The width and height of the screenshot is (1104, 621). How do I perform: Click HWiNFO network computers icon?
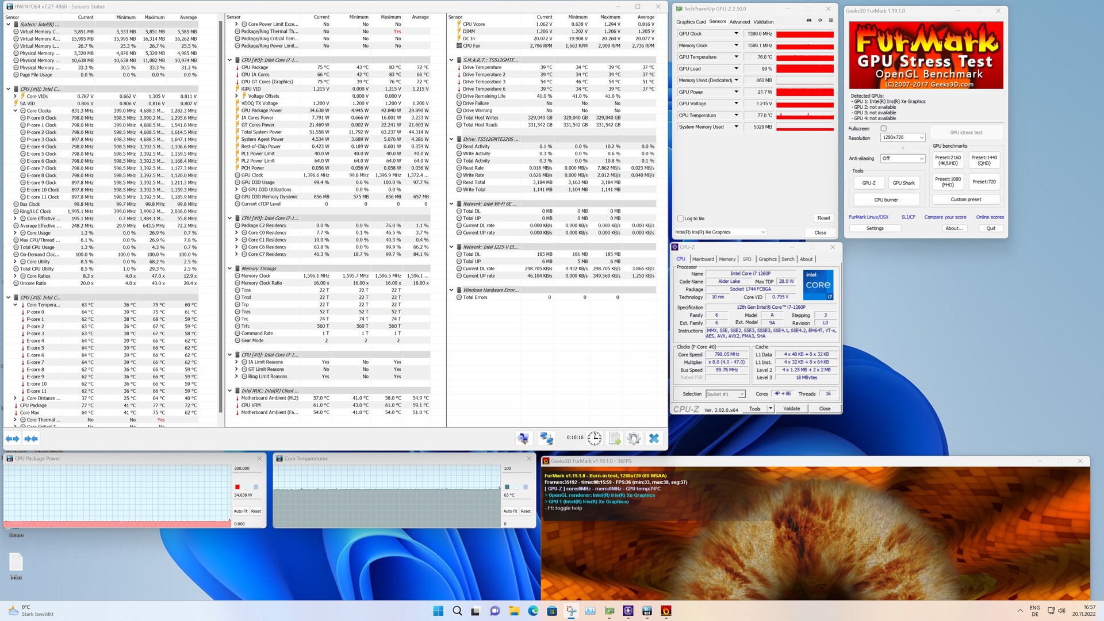pyautogui.click(x=546, y=439)
